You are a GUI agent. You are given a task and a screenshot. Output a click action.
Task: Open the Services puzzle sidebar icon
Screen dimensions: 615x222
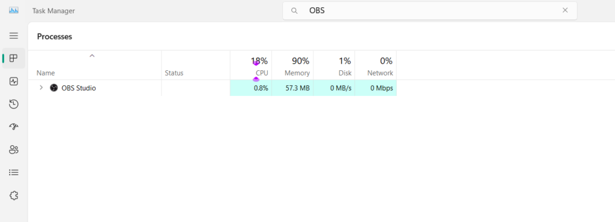coord(14,196)
